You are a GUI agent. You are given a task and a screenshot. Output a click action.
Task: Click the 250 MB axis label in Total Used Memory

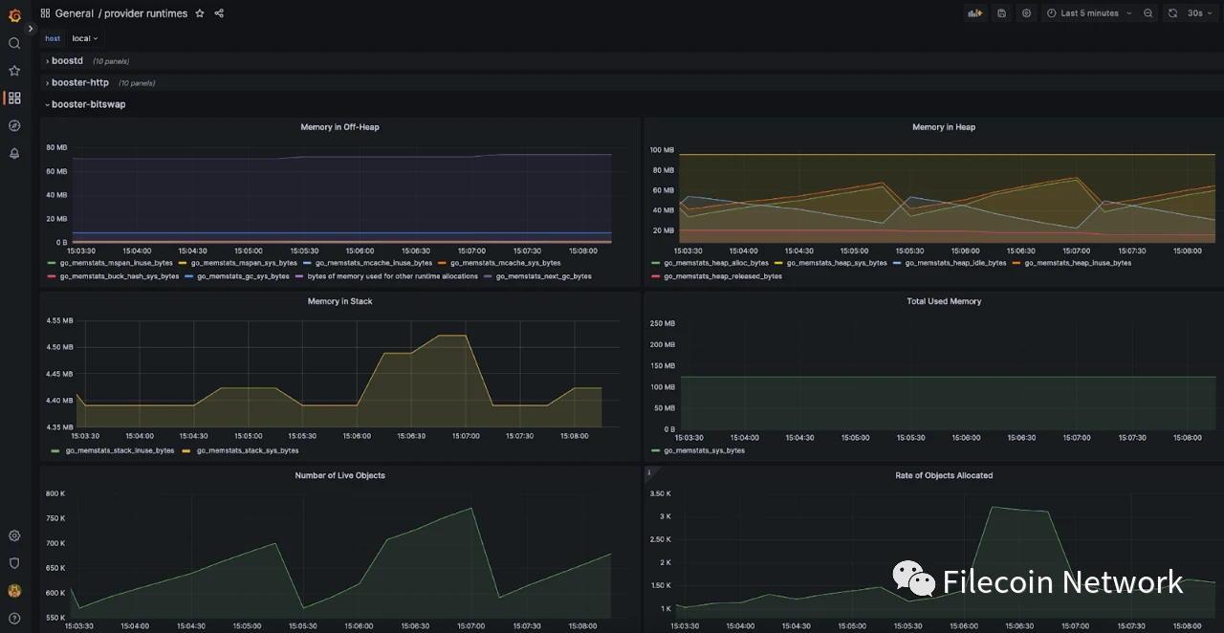click(x=662, y=323)
